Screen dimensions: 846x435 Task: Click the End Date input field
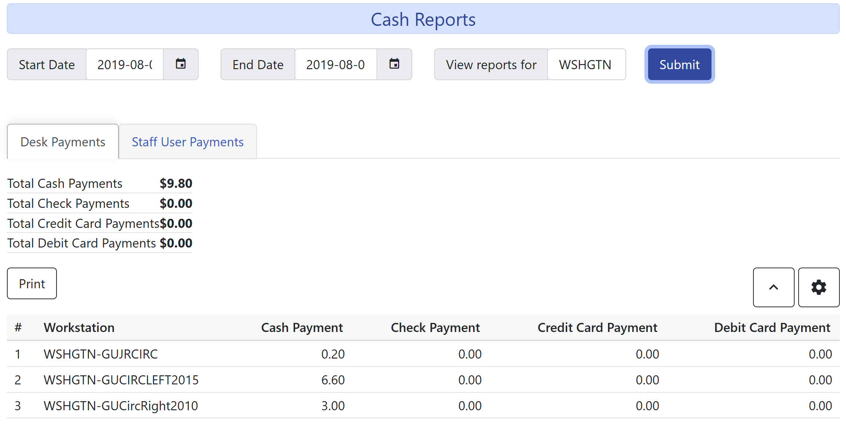click(x=336, y=64)
